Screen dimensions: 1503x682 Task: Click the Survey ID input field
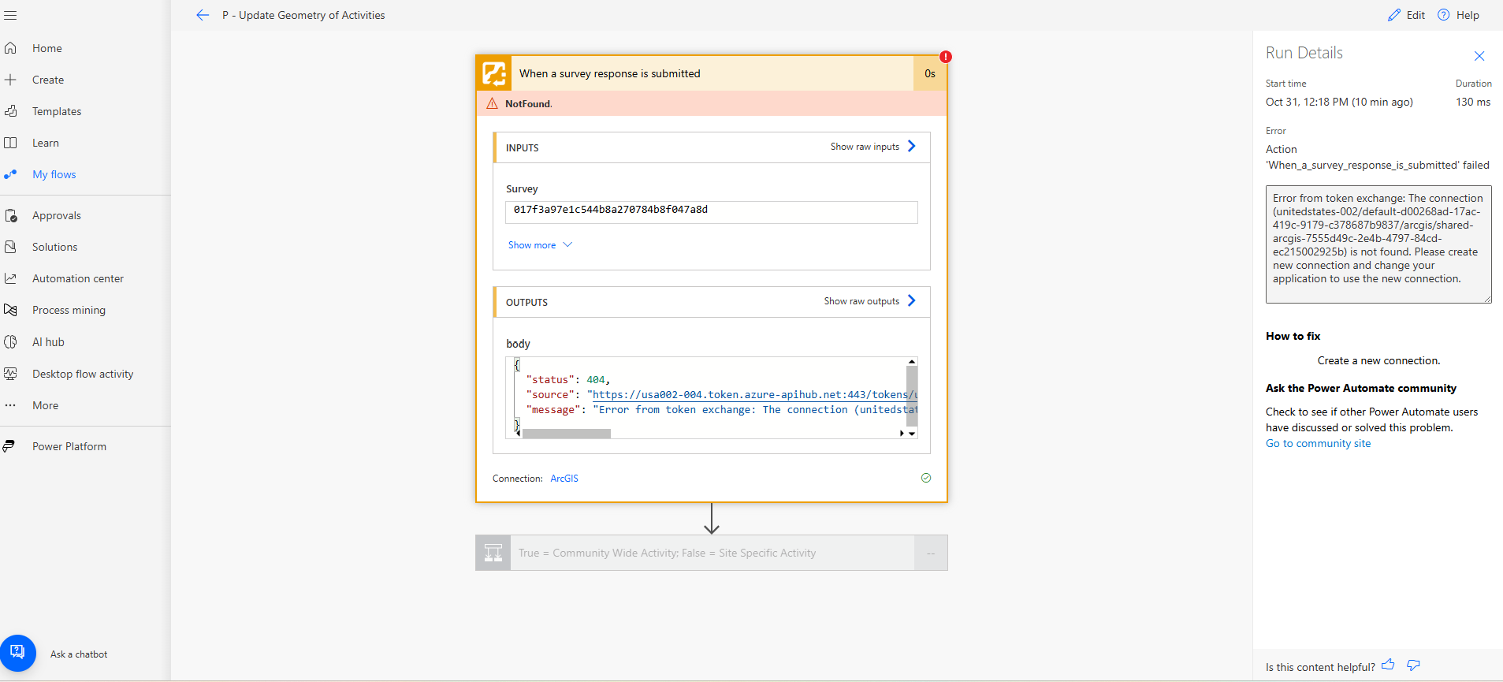point(712,211)
